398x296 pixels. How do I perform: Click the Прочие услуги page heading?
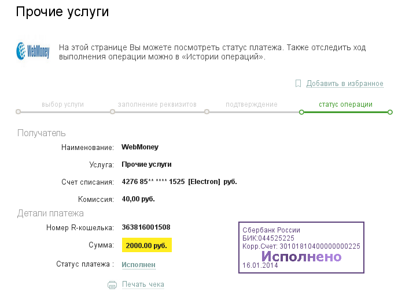(x=62, y=12)
